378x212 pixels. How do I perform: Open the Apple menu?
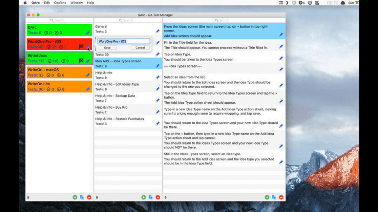(x=25, y=3)
